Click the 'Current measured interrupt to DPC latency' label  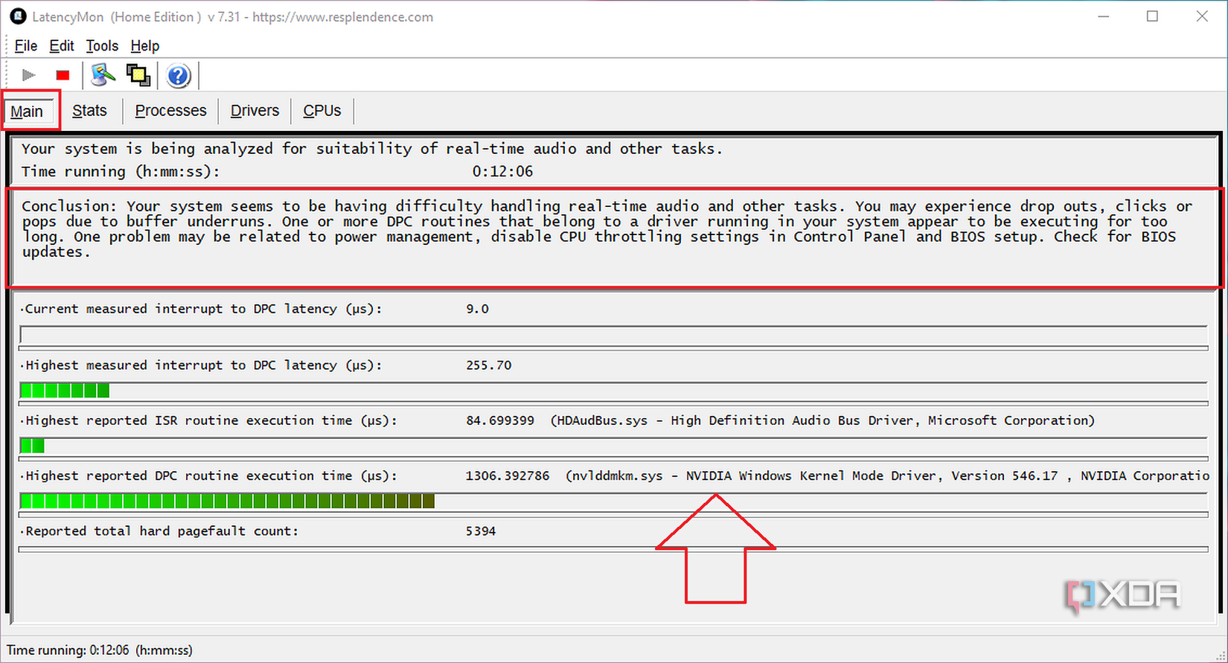click(203, 309)
